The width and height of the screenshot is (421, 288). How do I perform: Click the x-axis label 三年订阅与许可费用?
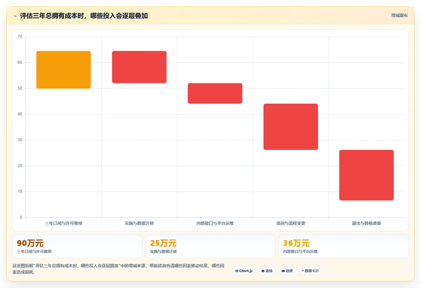[x=64, y=223]
